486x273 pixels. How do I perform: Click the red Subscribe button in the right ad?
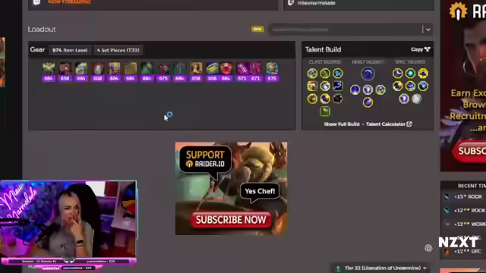pyautogui.click(x=470, y=151)
